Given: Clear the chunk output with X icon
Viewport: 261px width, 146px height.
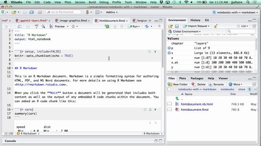Looking at the screenshot, I should pos(156,123).
